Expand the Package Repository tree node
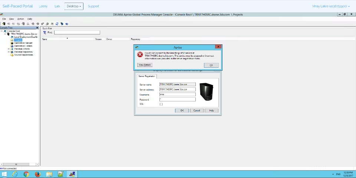 click(9, 52)
